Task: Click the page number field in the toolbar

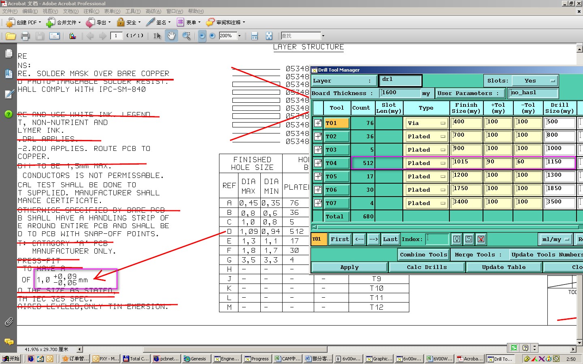Action: coord(117,36)
